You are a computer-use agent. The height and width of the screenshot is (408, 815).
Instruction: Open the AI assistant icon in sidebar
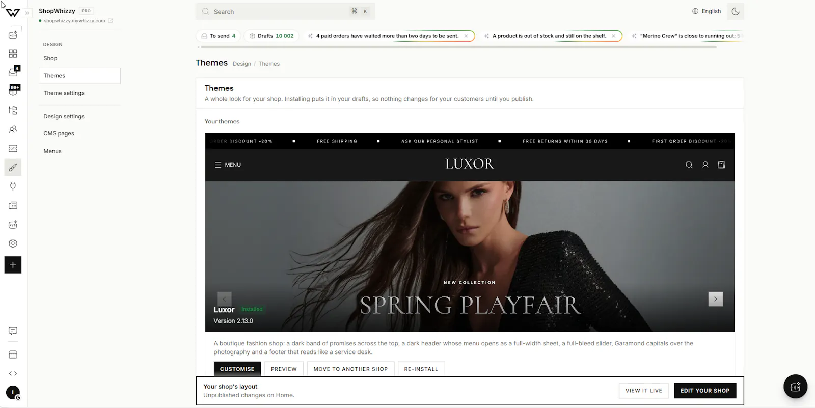pos(13,35)
